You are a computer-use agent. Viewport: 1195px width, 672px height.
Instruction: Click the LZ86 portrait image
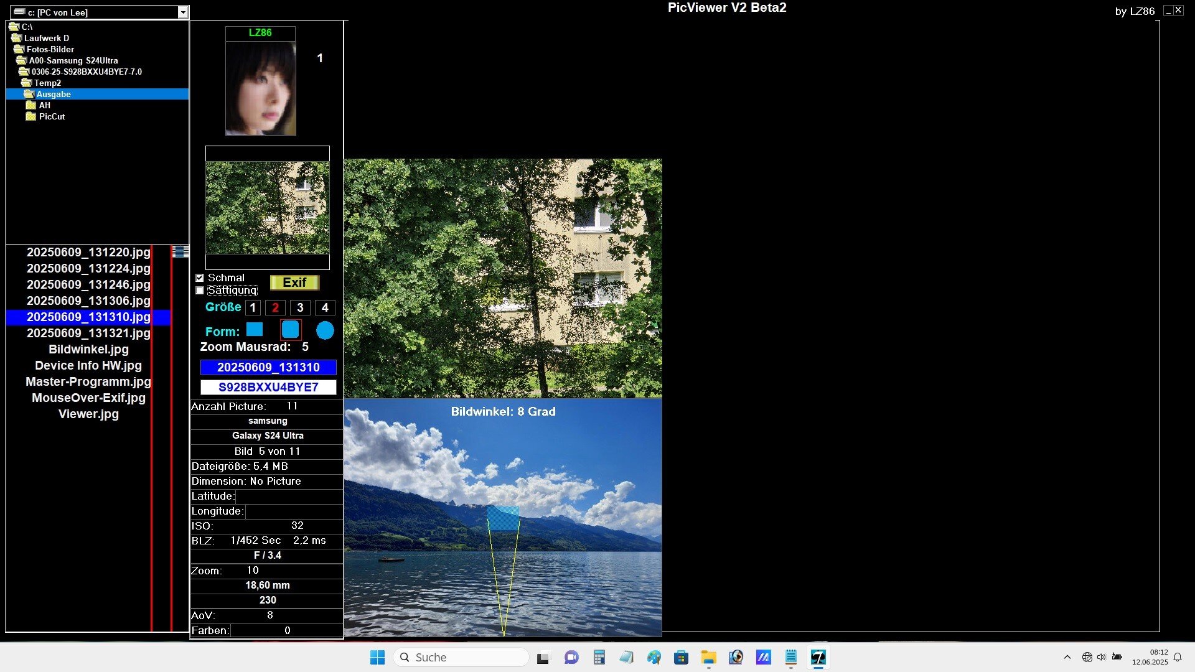click(261, 88)
